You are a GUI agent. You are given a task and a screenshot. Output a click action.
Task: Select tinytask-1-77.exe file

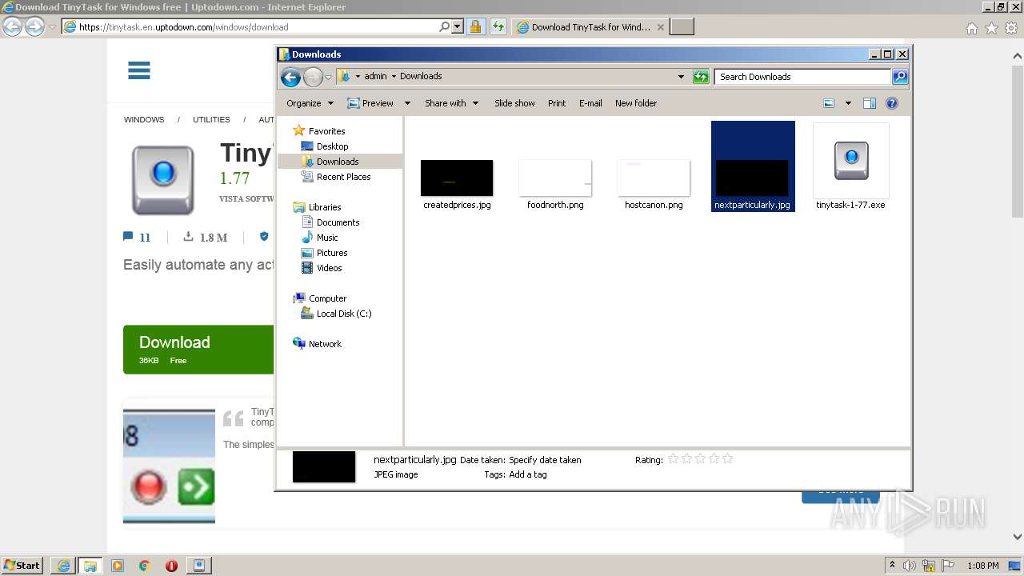[x=850, y=166]
